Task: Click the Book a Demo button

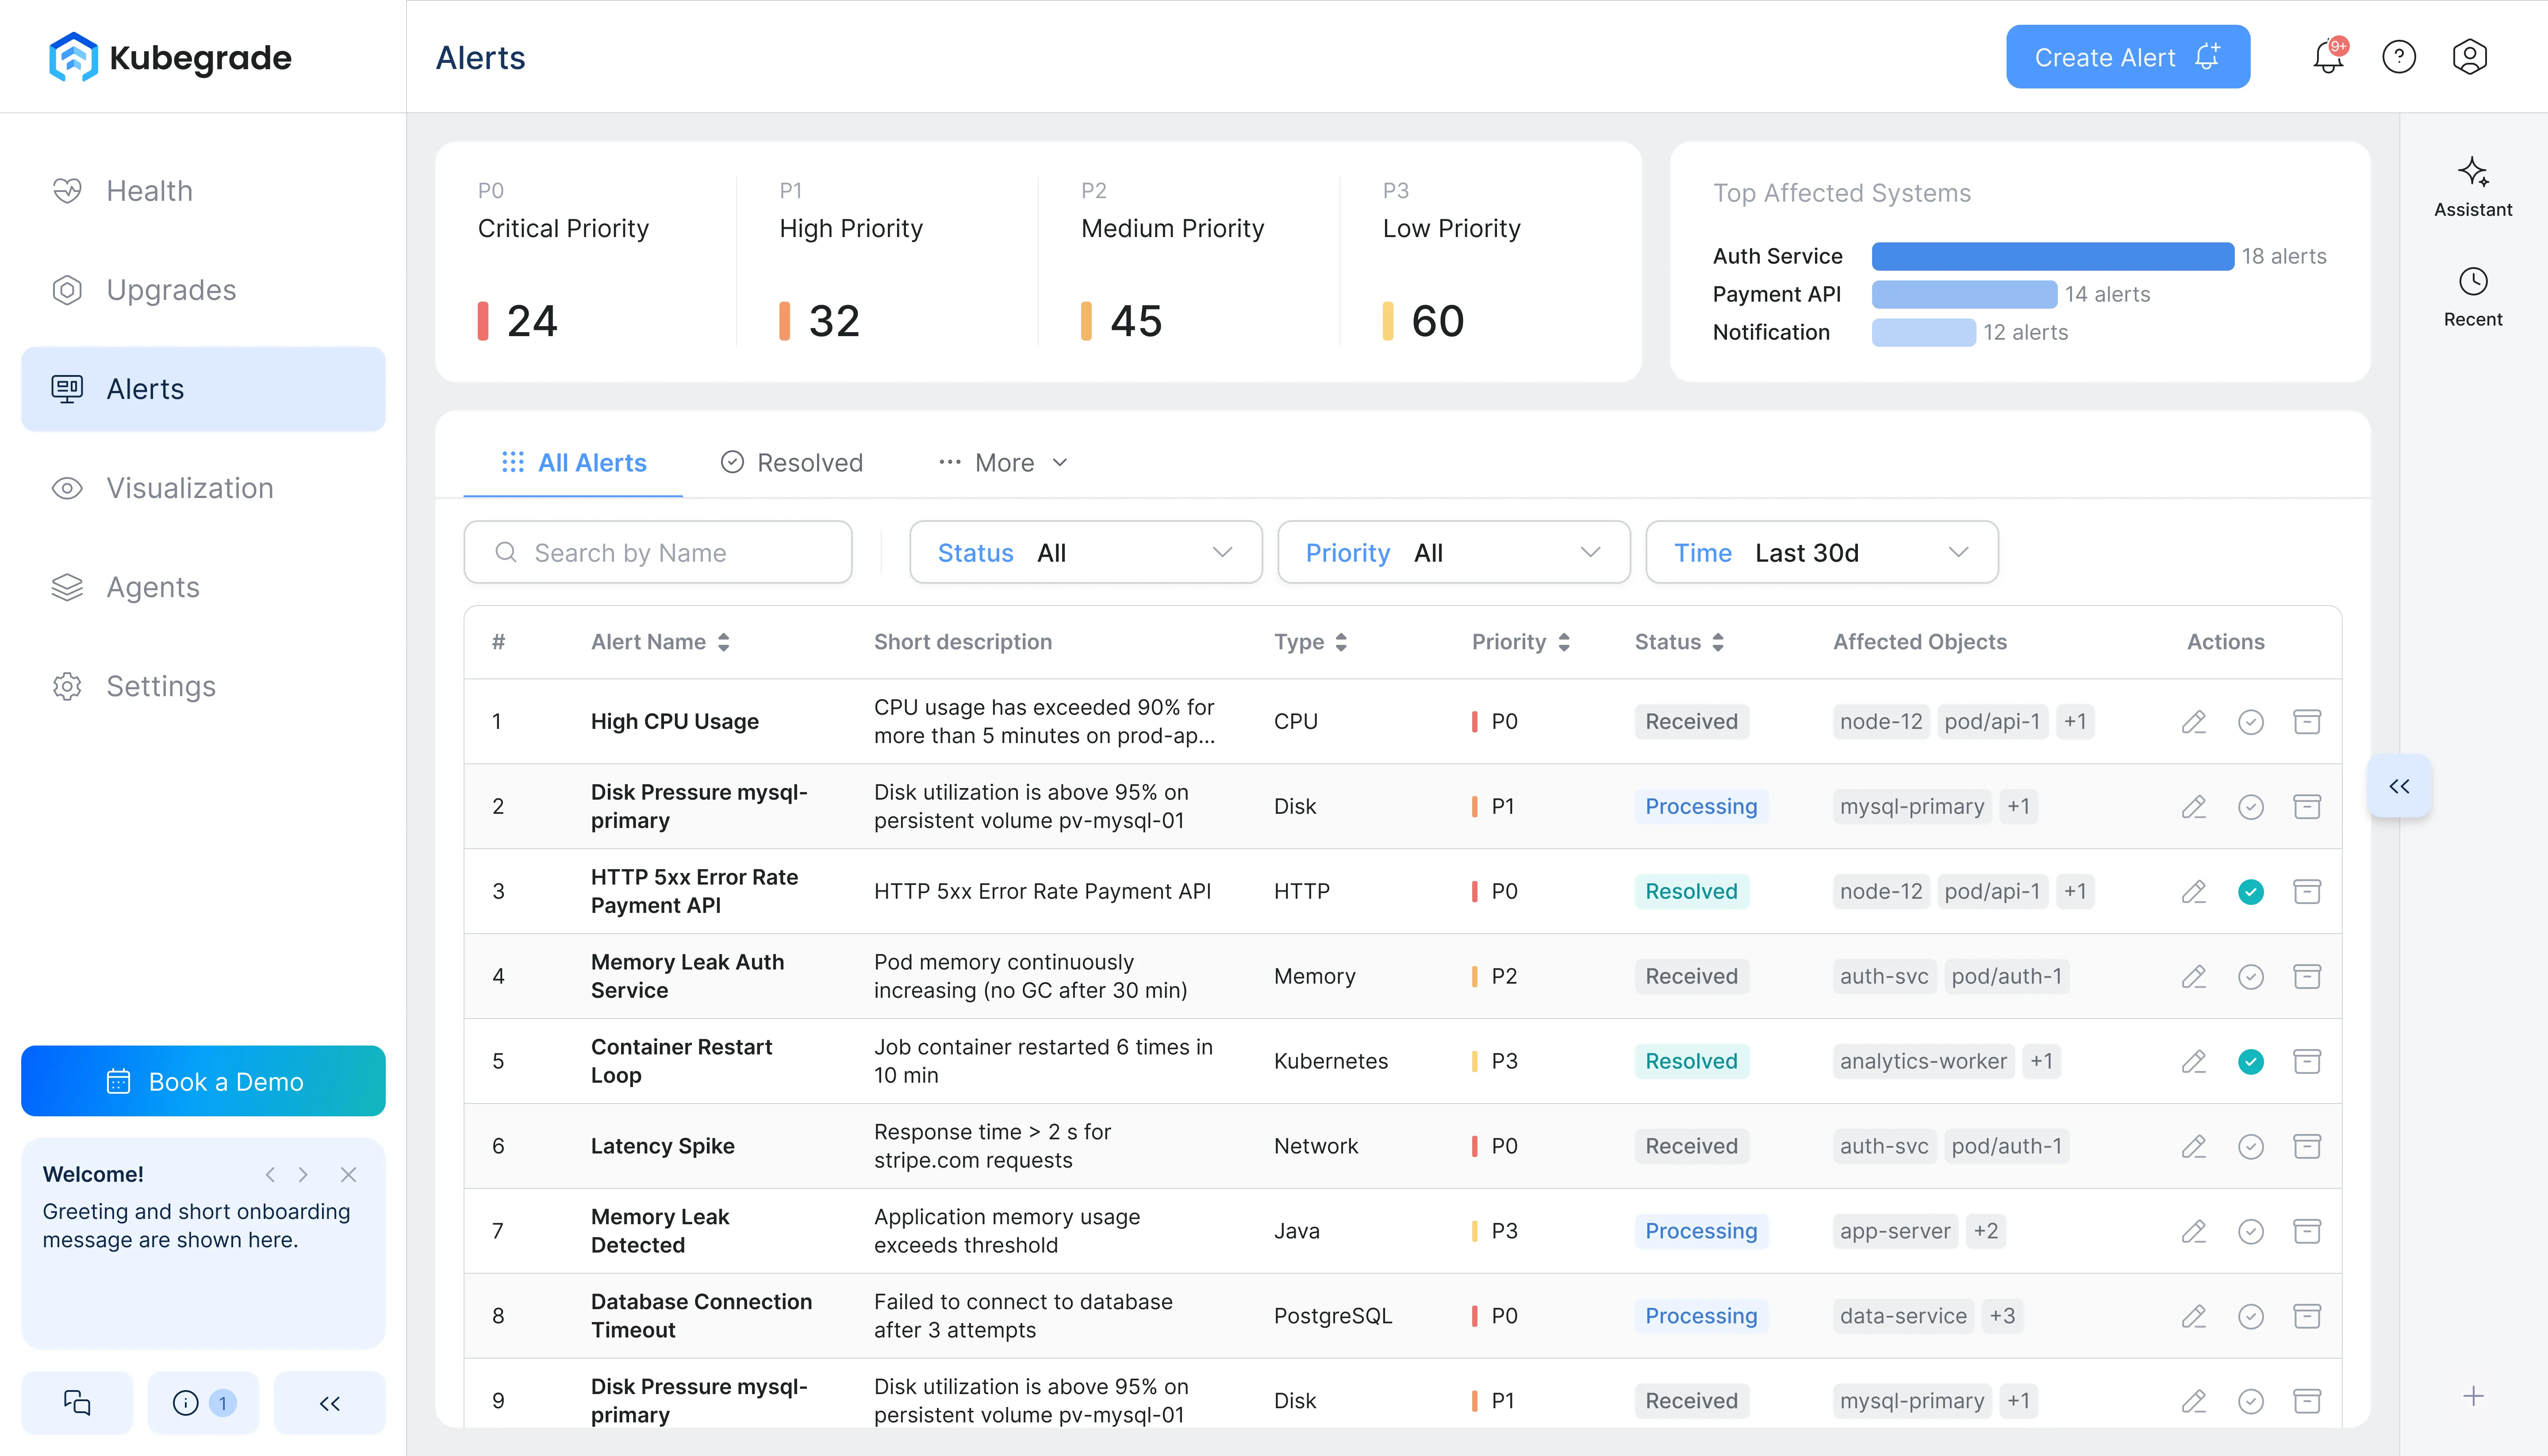Action: [x=203, y=1081]
